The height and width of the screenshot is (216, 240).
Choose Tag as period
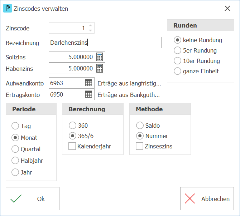pos(21,126)
